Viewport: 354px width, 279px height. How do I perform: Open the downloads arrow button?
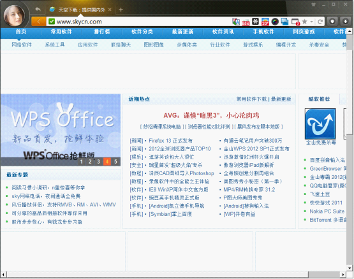point(345,22)
